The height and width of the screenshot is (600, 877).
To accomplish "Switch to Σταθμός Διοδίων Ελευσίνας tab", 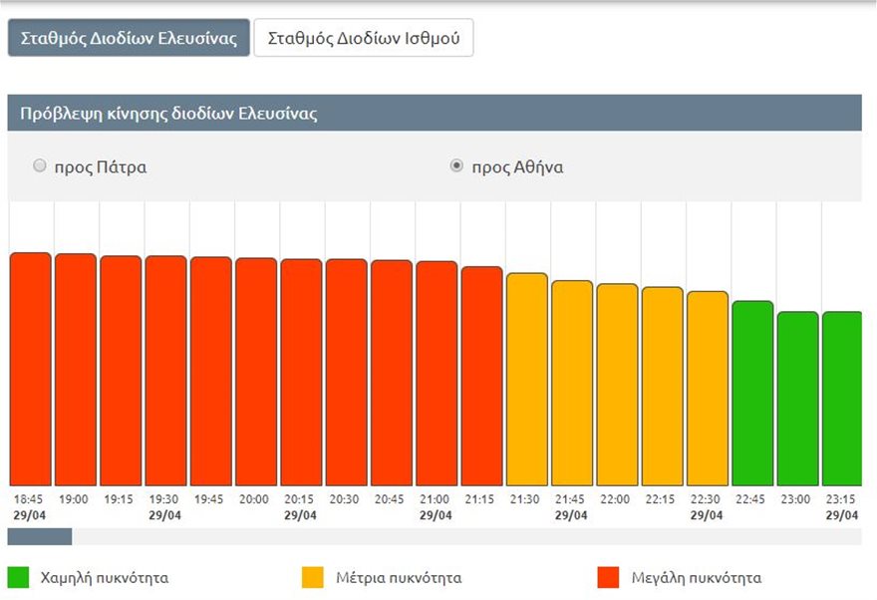I will point(129,39).
